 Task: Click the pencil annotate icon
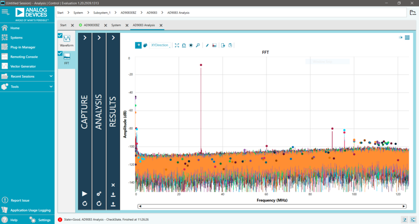207,46
